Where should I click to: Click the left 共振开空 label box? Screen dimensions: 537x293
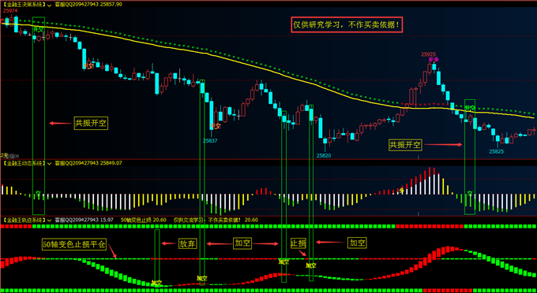pos(91,124)
